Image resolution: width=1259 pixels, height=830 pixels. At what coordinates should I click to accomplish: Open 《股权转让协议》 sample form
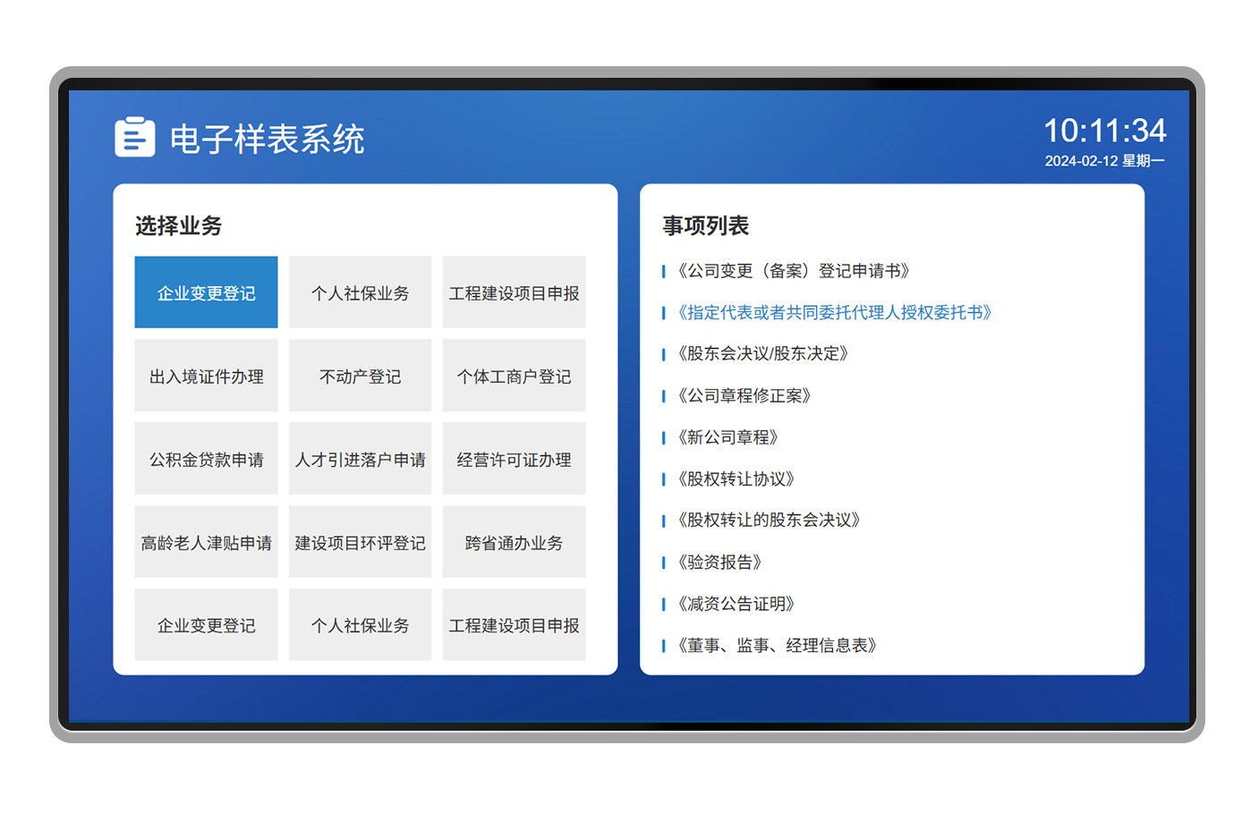(x=736, y=479)
